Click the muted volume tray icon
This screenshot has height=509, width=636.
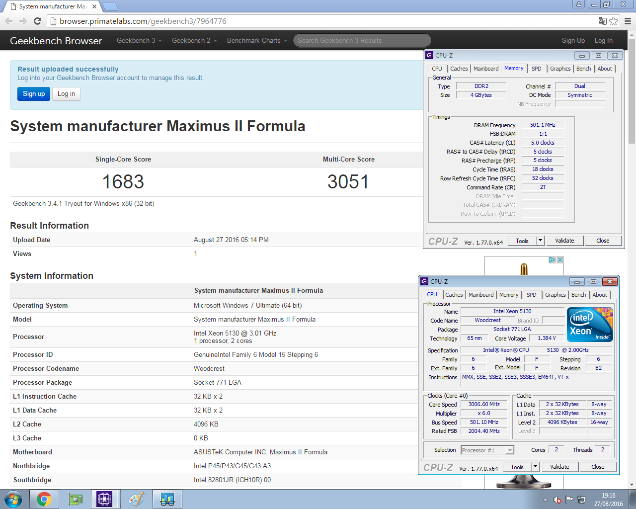(x=557, y=500)
